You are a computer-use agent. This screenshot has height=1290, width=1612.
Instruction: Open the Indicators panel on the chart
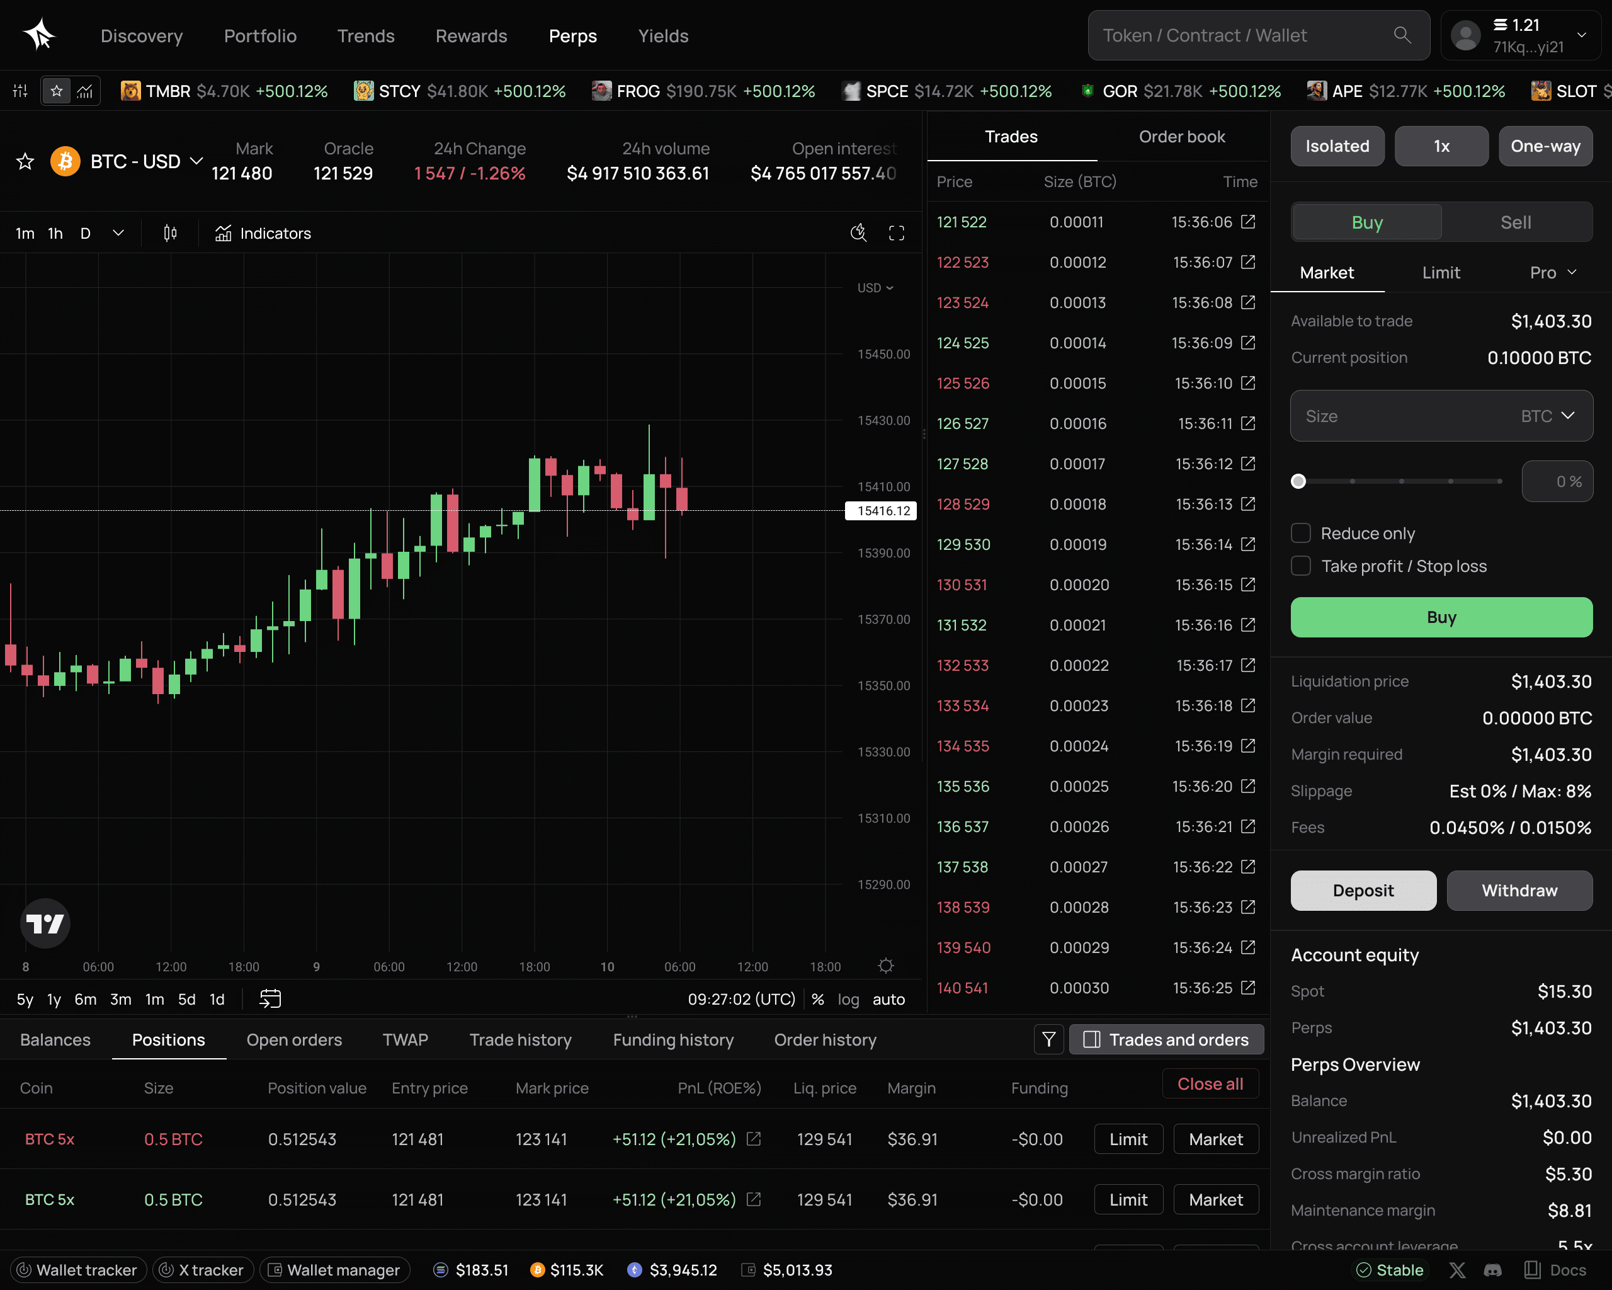[262, 233]
